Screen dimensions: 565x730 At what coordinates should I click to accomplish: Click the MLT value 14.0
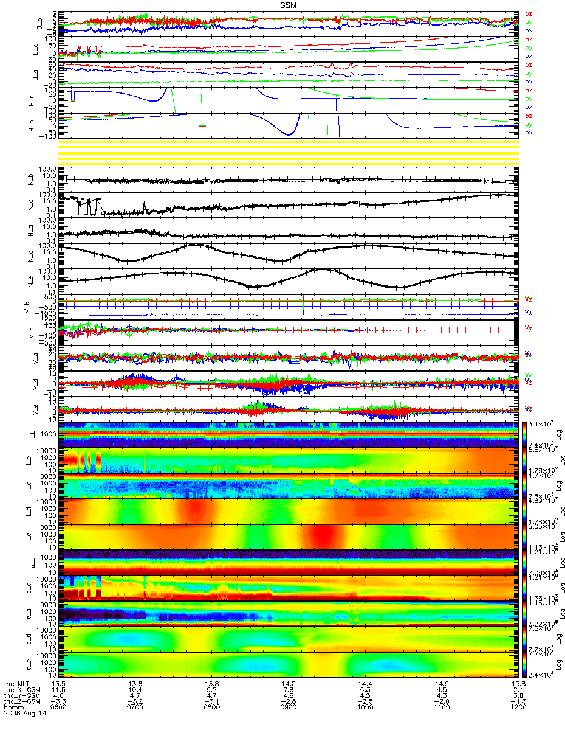pos(289,683)
